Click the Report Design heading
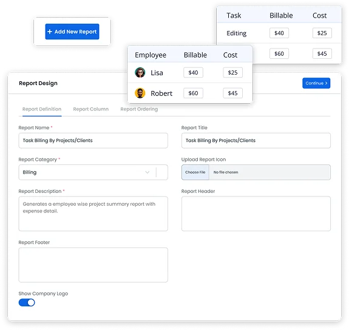Screen dimensions: 349x330 pyautogui.click(x=38, y=83)
